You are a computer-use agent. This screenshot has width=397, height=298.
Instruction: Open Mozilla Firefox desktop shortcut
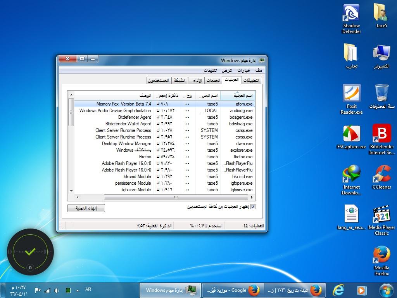pos(381,260)
